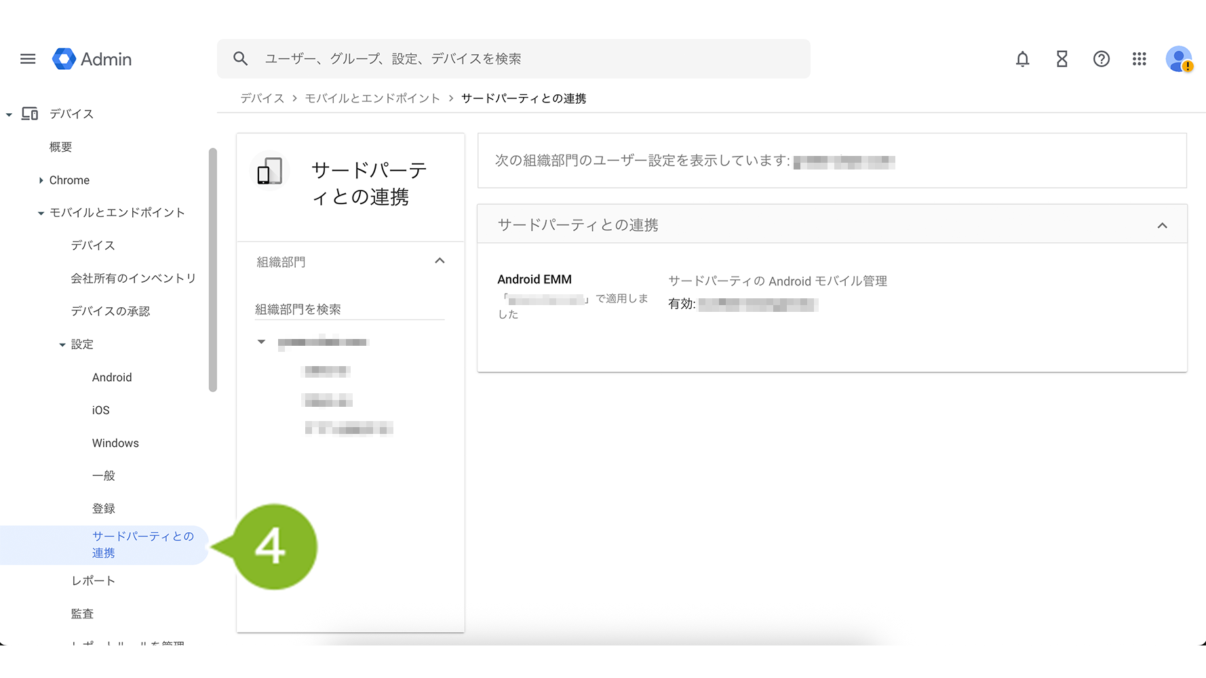Open the tasks hourglass icon

(1062, 59)
